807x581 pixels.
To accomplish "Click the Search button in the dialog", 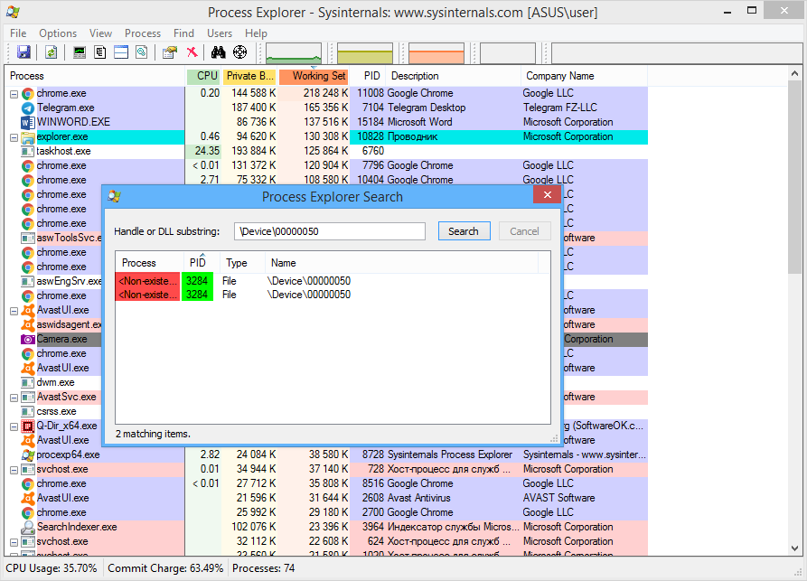I will coord(464,231).
